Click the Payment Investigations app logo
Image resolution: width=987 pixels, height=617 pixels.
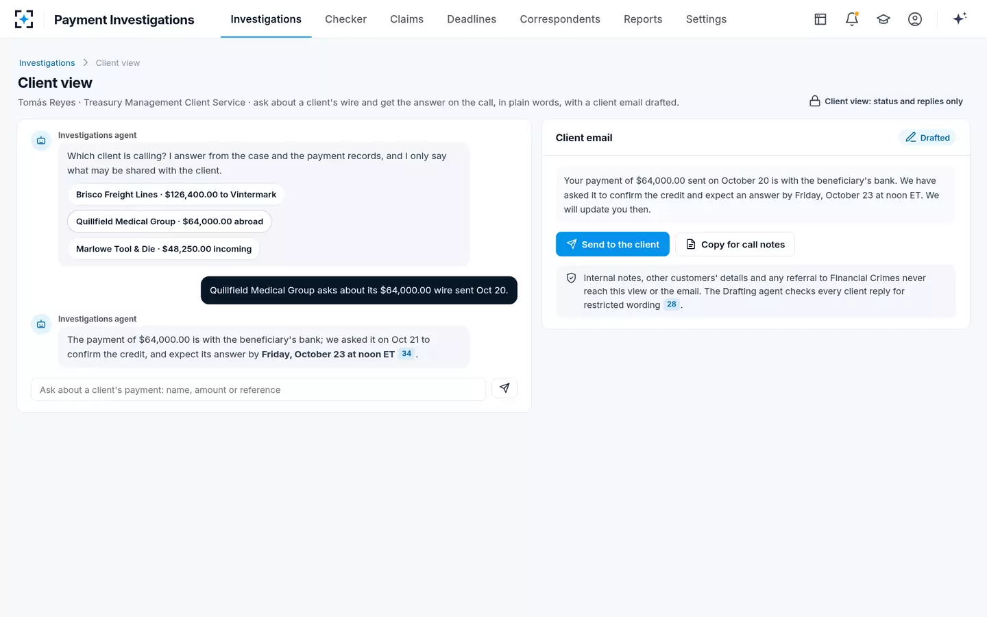point(24,19)
